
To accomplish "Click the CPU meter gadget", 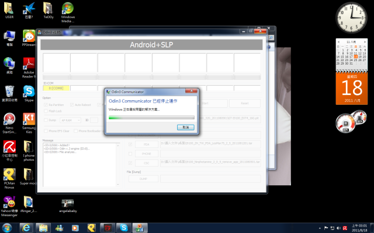I will (345, 123).
